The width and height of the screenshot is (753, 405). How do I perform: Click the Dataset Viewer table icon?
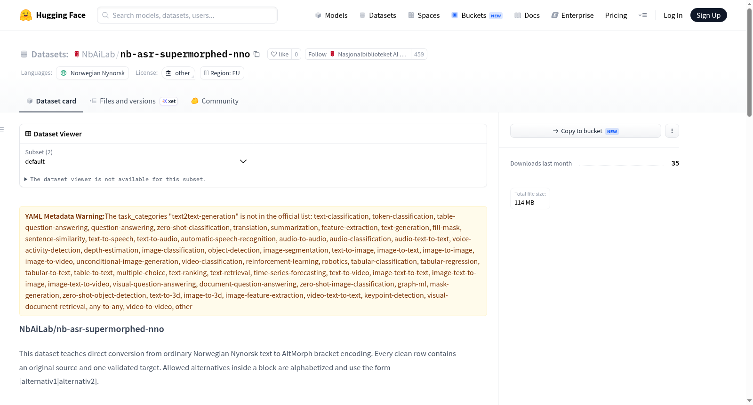tap(28, 134)
